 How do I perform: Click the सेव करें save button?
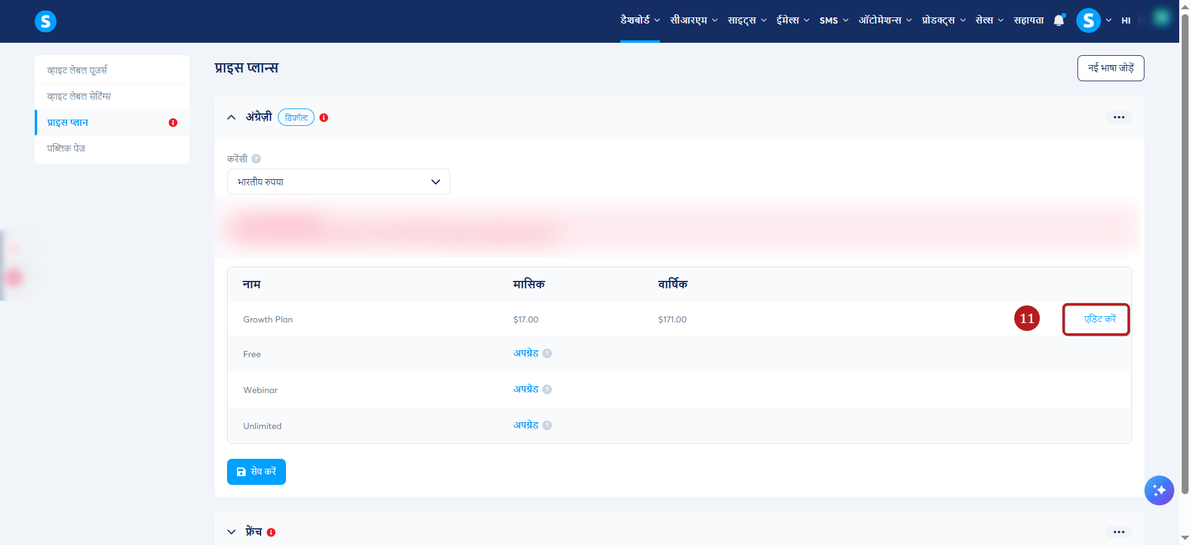256,472
